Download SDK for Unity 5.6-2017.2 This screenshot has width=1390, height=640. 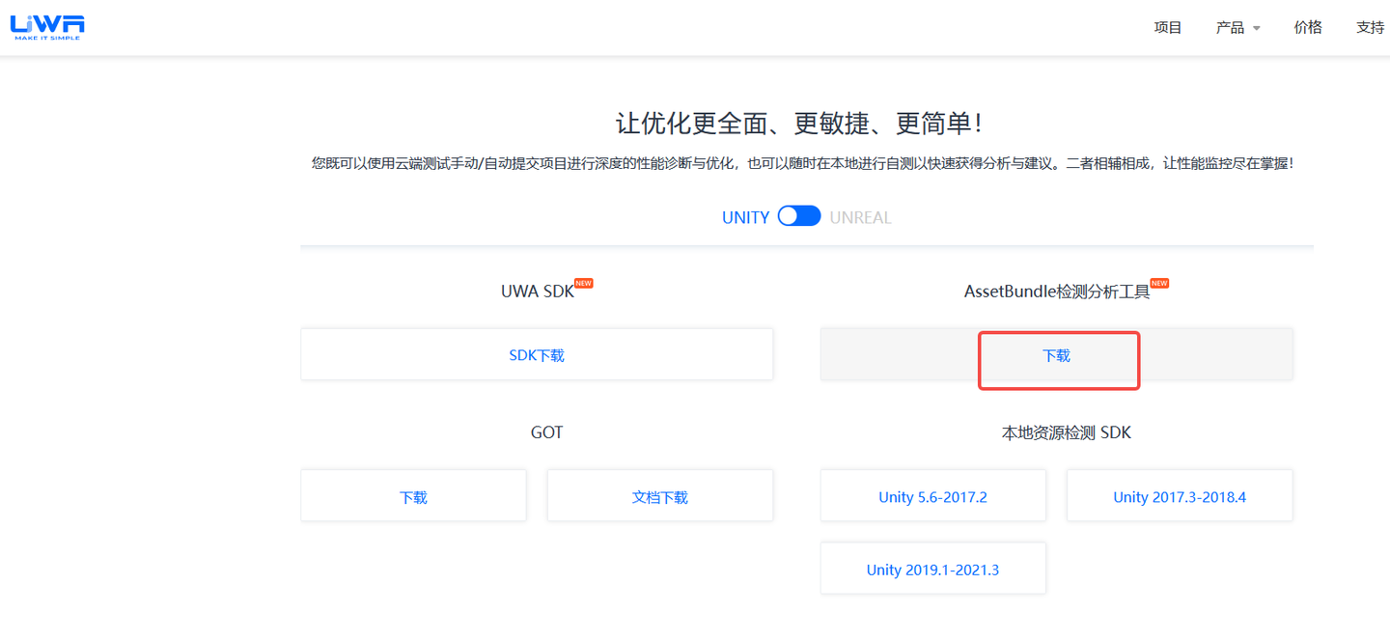932,496
